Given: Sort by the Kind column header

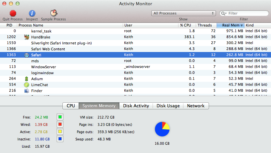Looking at the screenshot, I should 257,25.
